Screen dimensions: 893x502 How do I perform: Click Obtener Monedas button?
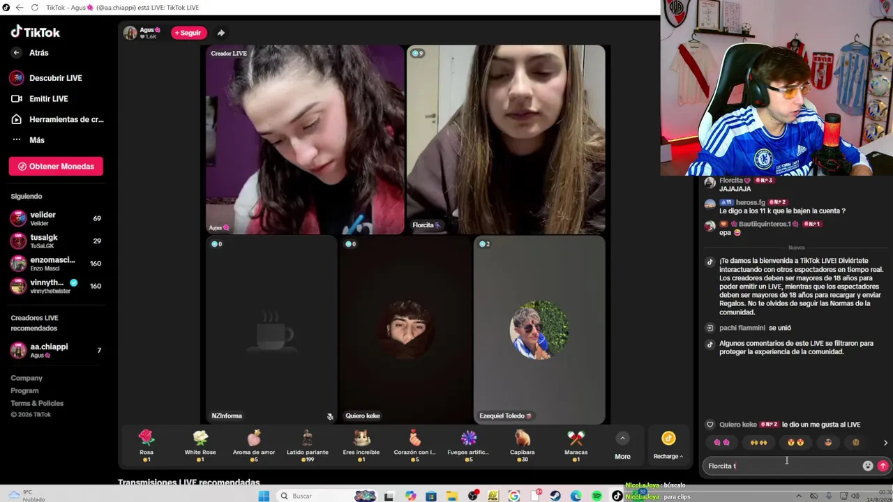[56, 167]
